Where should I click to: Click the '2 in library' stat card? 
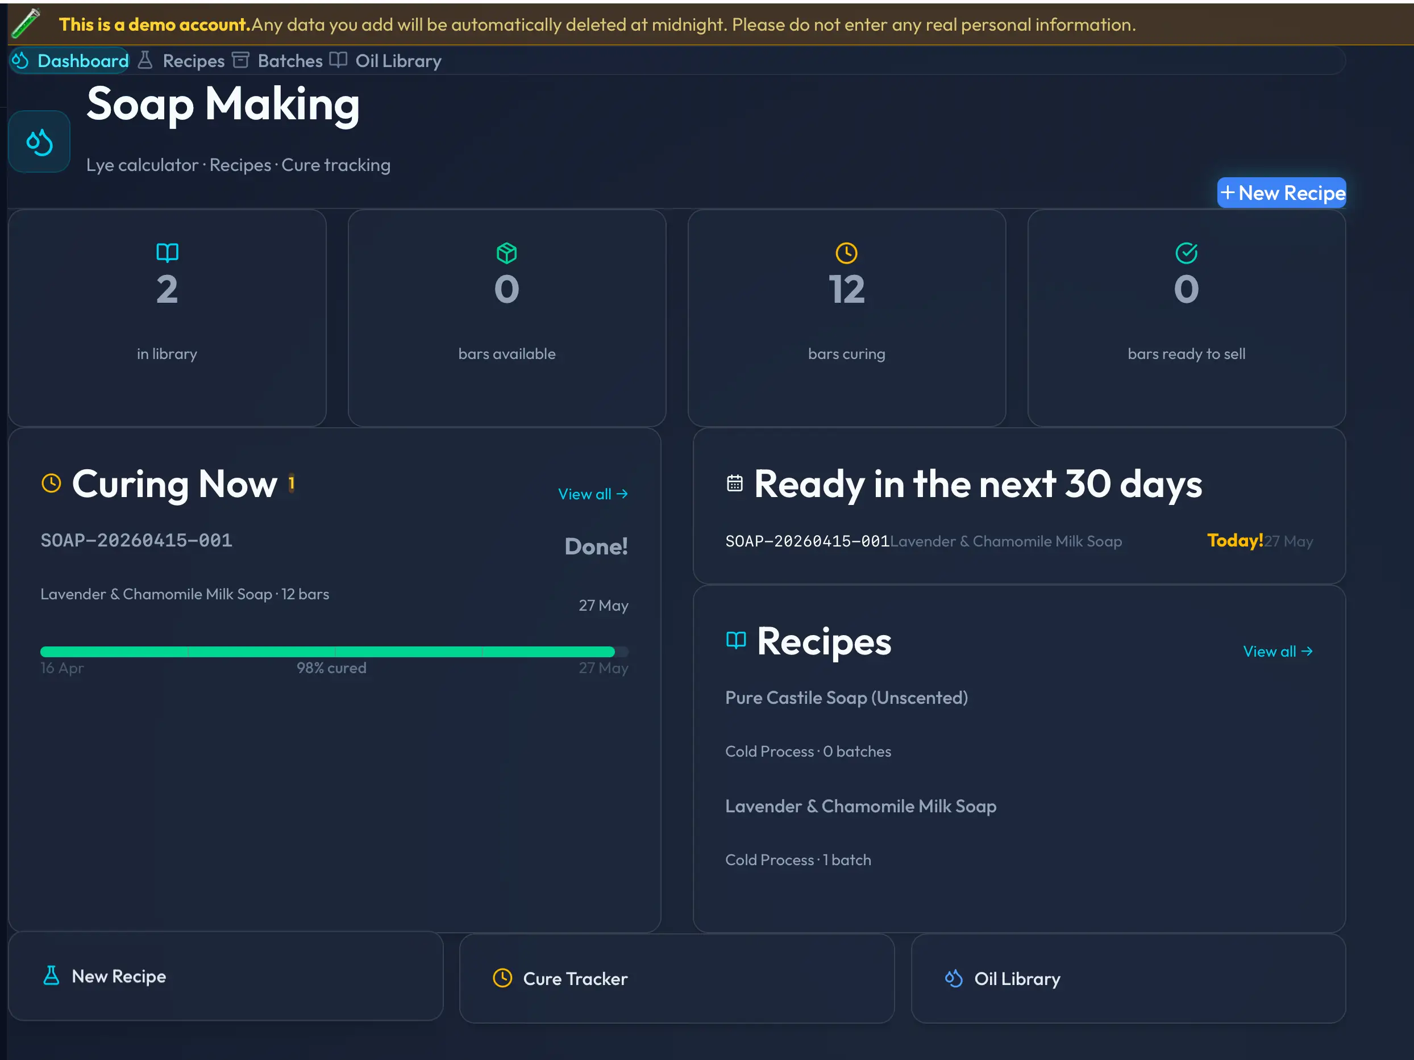coord(168,318)
